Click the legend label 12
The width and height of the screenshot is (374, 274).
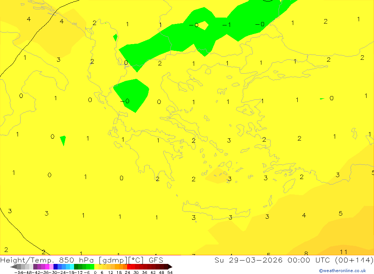pyautogui.click(x=110, y=273)
